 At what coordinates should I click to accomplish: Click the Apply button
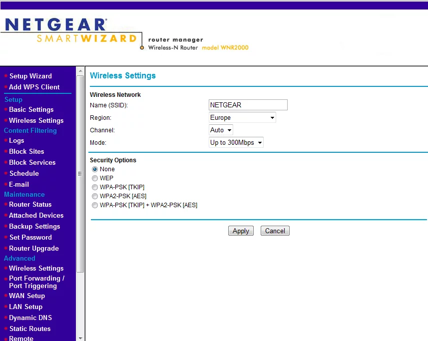pyautogui.click(x=241, y=231)
